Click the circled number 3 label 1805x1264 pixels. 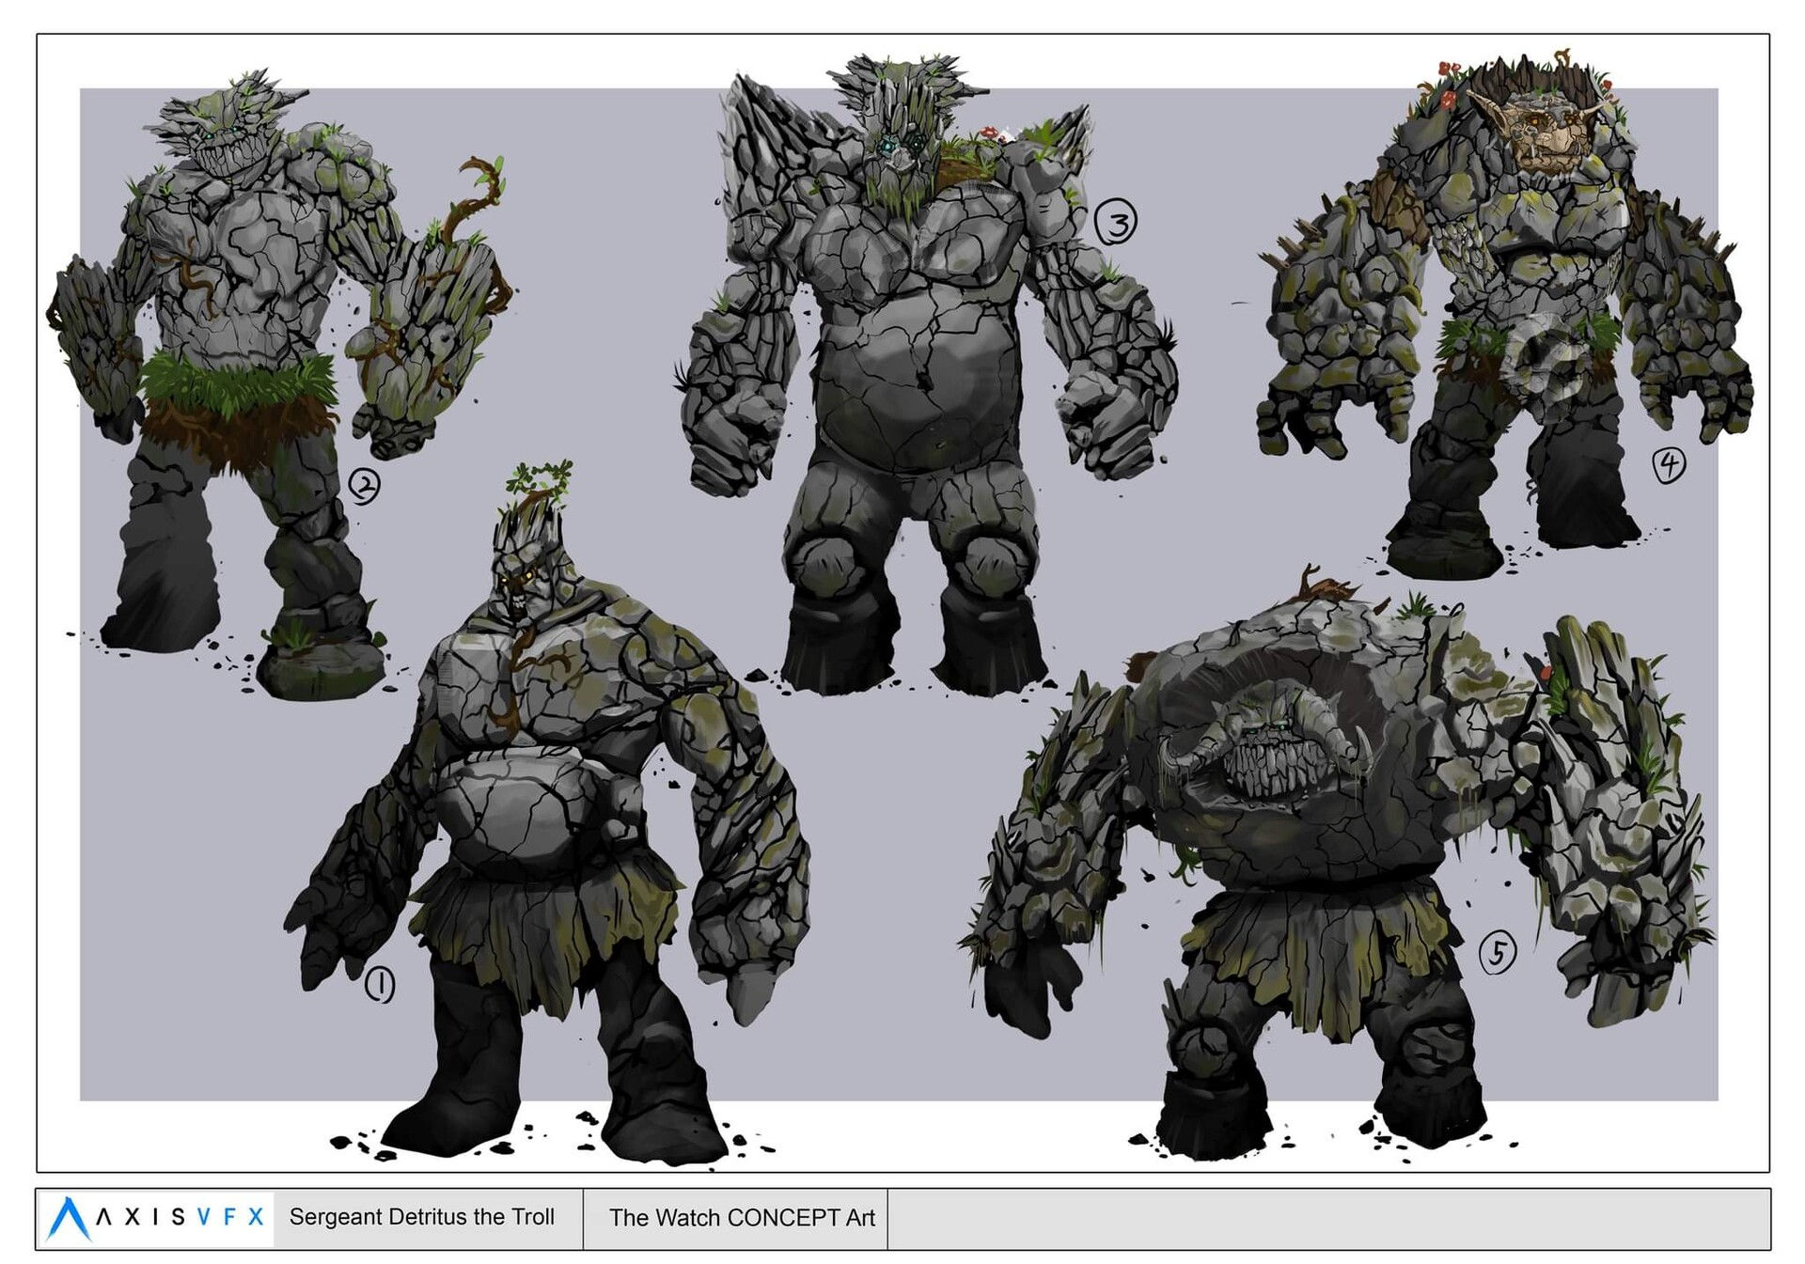click(x=1116, y=223)
